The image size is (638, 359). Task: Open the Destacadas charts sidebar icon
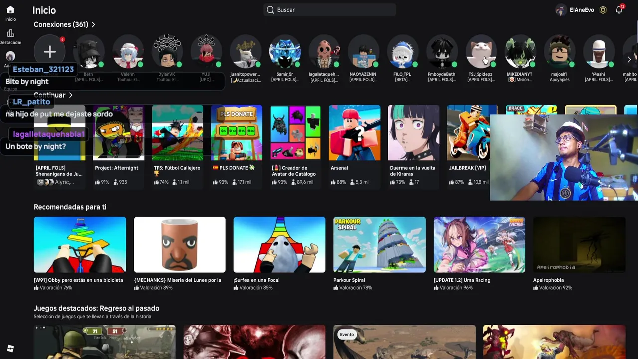[x=10, y=33]
